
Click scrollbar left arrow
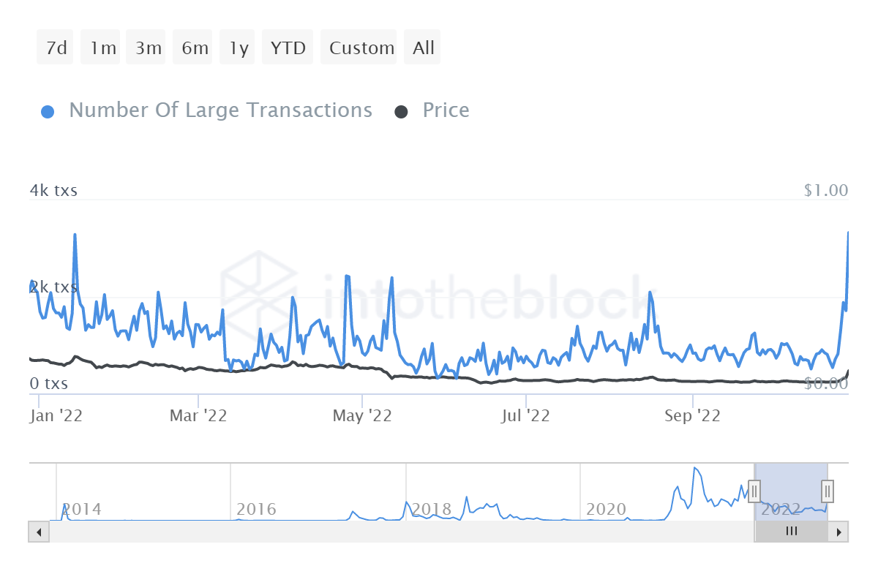pyautogui.click(x=38, y=532)
